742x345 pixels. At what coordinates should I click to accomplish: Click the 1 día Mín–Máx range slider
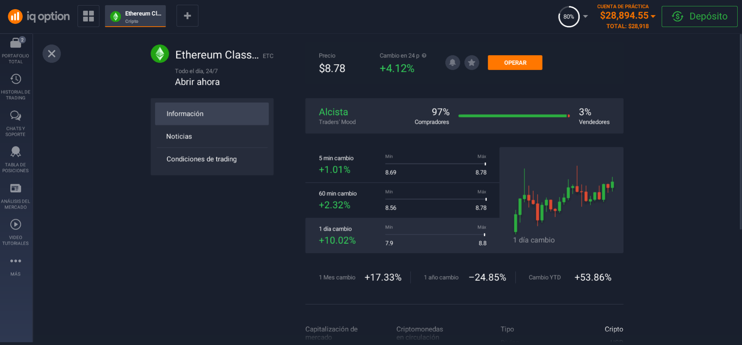pos(436,234)
